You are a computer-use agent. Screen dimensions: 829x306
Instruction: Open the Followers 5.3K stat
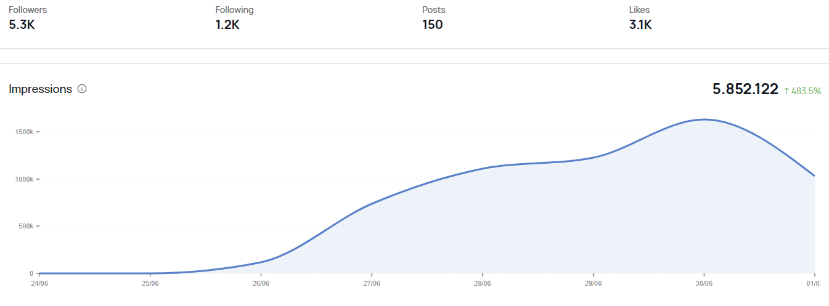pyautogui.click(x=28, y=18)
